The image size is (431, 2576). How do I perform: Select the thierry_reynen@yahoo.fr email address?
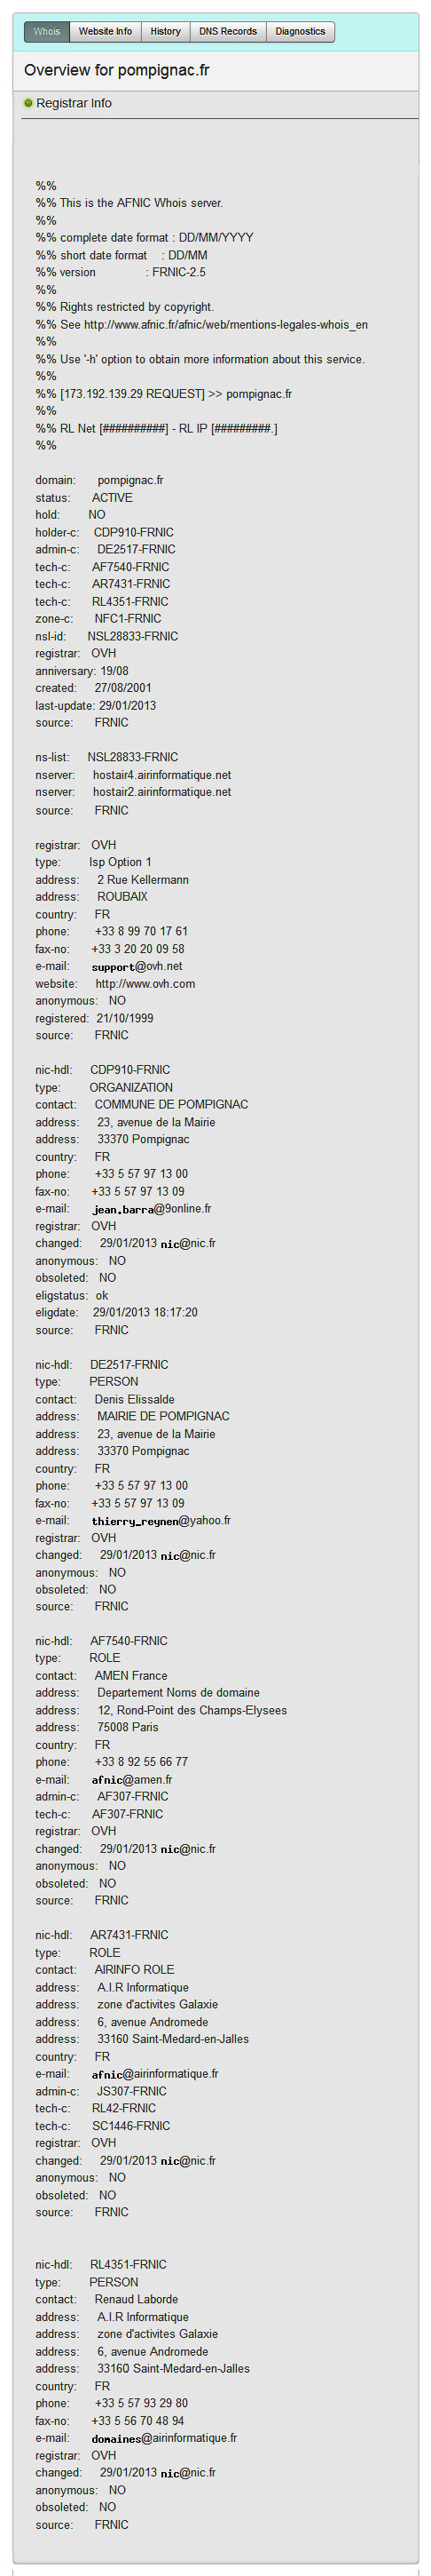coord(161,1520)
